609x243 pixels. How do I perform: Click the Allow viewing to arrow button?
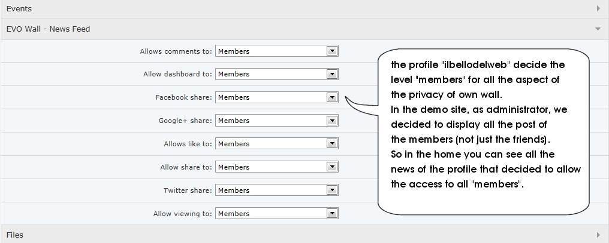tap(332, 214)
